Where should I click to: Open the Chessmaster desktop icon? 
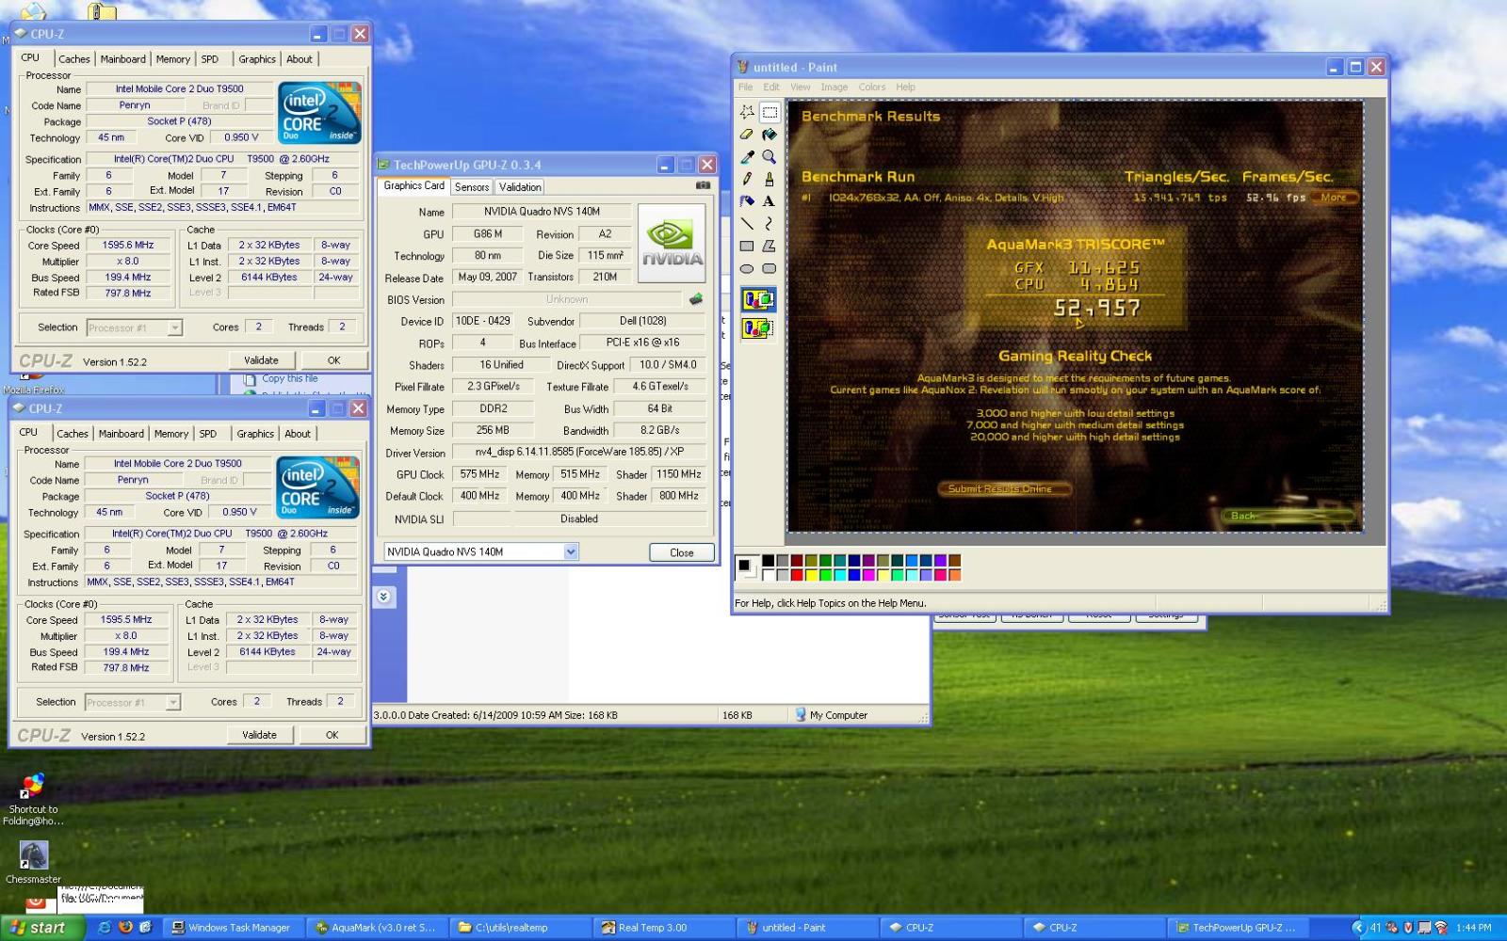click(x=33, y=862)
